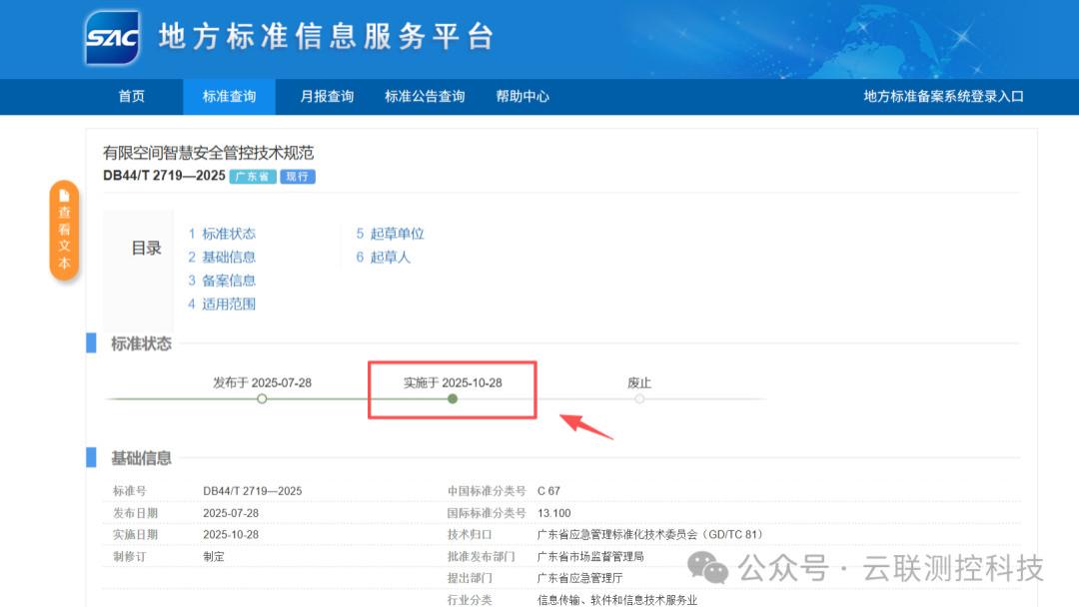Go to 帮助中心
Image resolution: width=1079 pixels, height=607 pixels.
click(522, 96)
